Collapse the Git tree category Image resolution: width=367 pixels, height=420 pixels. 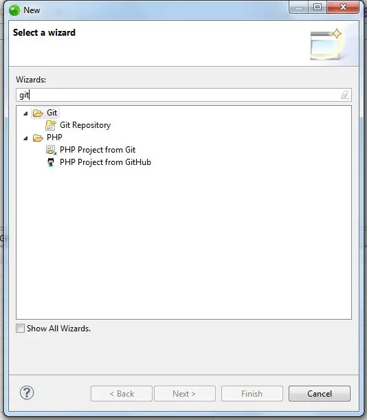25,113
